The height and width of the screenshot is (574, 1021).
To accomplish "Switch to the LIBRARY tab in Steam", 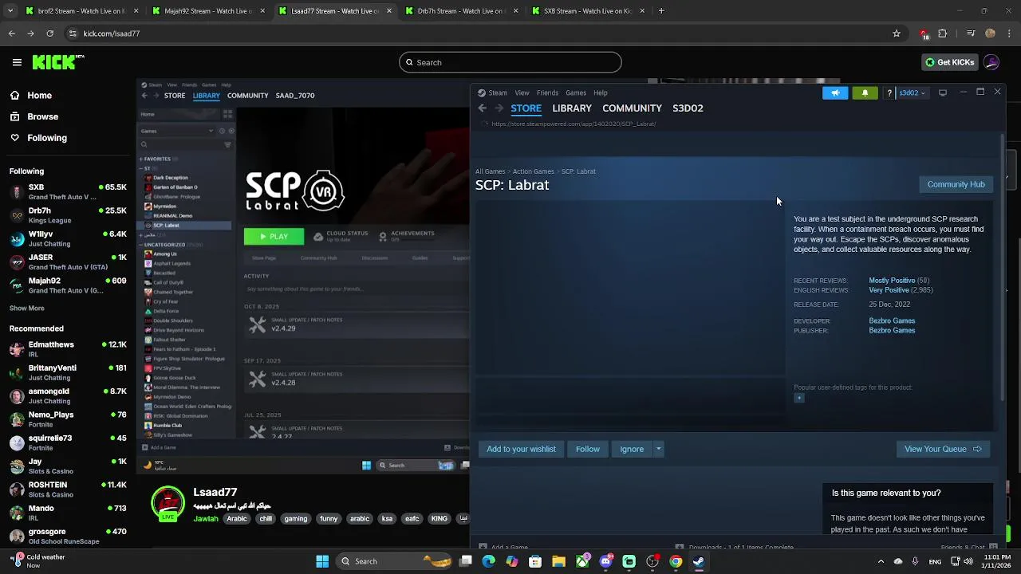I will (572, 108).
